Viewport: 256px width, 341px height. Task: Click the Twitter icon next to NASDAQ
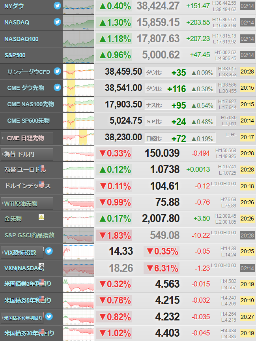click(x=57, y=22)
